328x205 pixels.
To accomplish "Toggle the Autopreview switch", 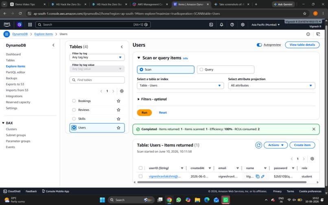I will click(259, 45).
